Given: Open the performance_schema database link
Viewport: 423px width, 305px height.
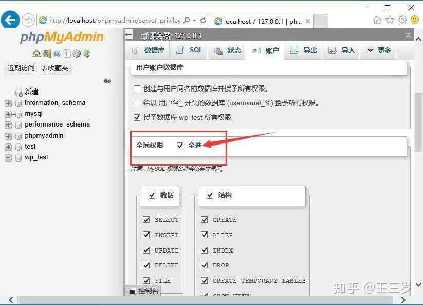Looking at the screenshot, I should [57, 124].
